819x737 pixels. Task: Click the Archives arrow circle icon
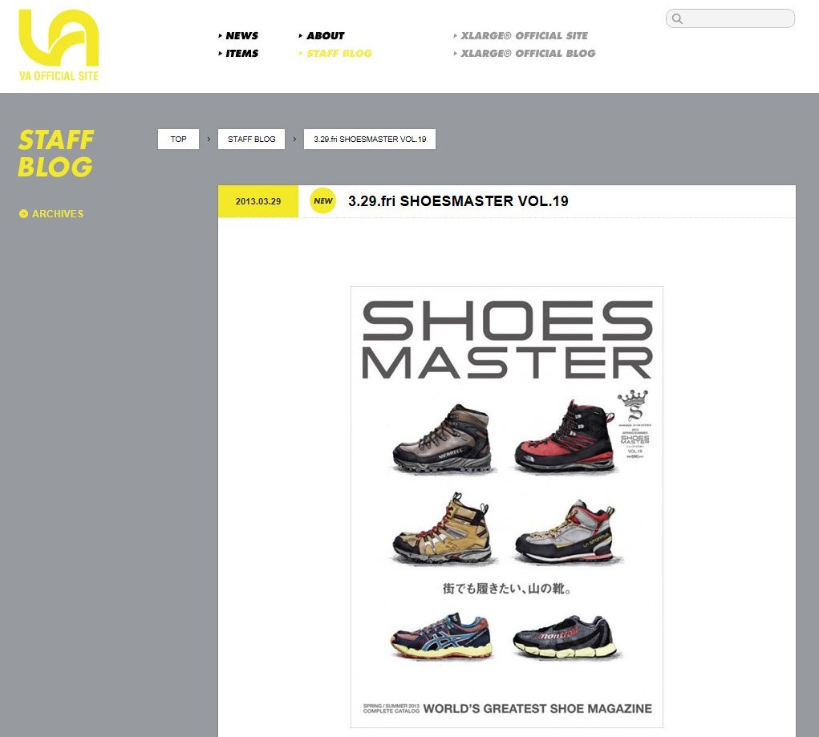23,213
